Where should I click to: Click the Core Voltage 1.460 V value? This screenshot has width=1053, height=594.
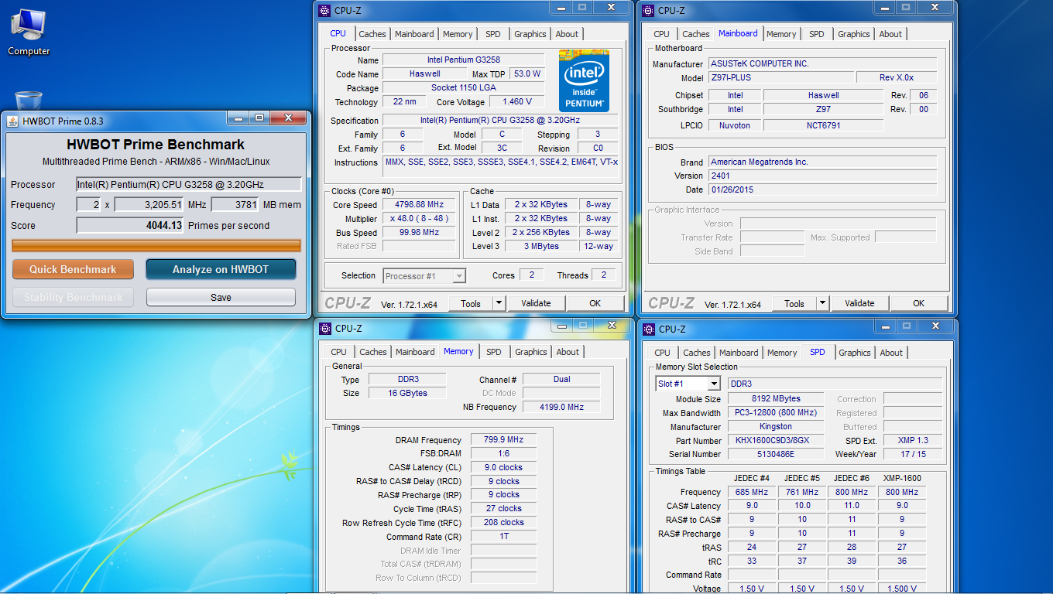point(517,101)
